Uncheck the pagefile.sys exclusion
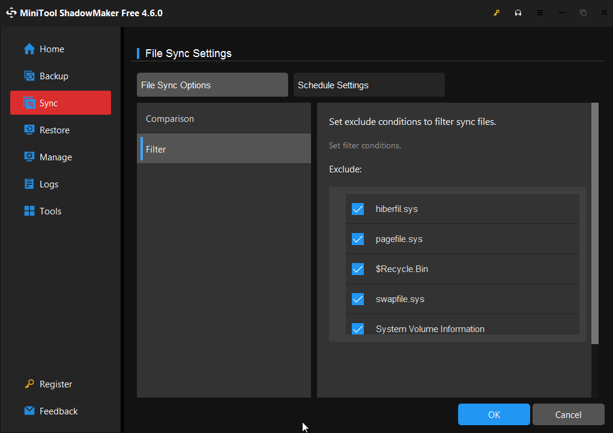Viewport: 613px width, 433px height. (358, 239)
